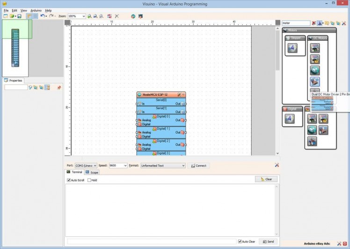Click the Save project toolbar icon
Viewport: 350px width, 249px height.
(x=19, y=16)
